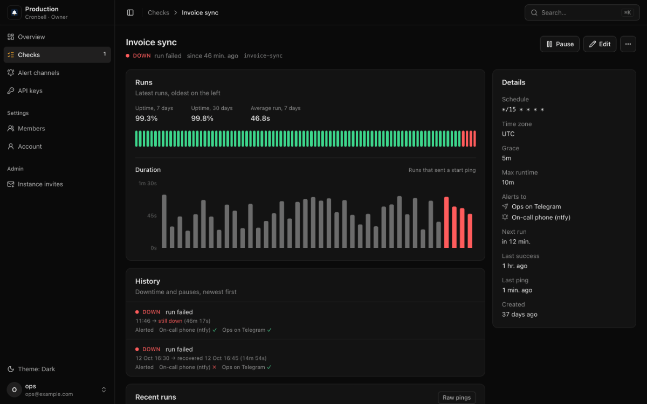Click the Invoice sync page heading
Viewport: 647px width, 404px height.
coord(152,43)
